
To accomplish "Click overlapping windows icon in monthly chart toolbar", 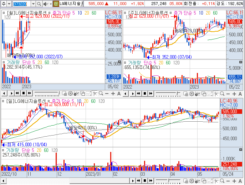I will [x=82, y=94].
